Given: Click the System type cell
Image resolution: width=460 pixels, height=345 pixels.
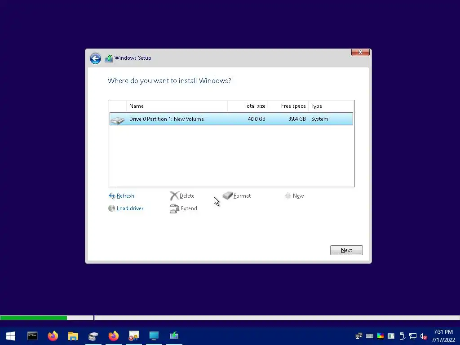Looking at the screenshot, I should click(320, 119).
